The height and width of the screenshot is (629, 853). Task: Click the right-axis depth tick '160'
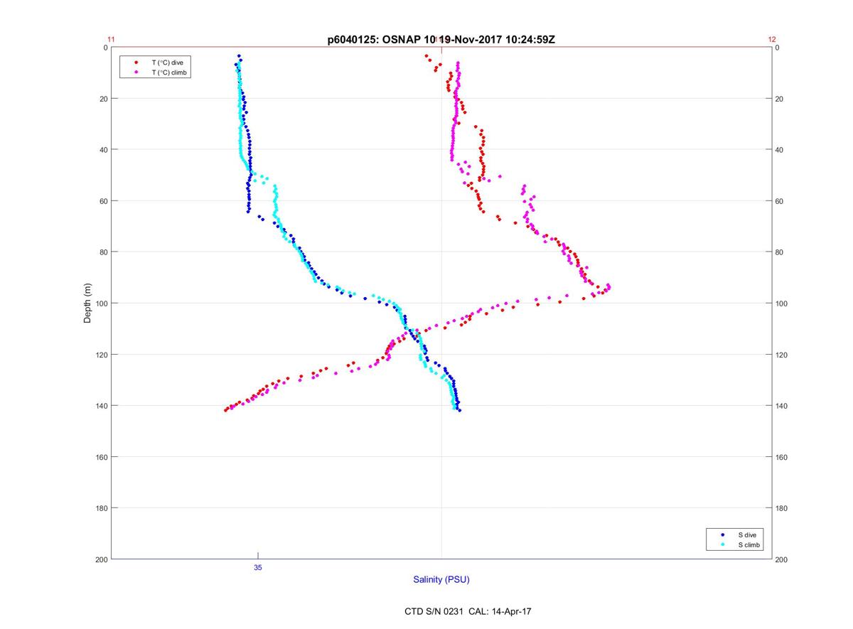point(782,457)
